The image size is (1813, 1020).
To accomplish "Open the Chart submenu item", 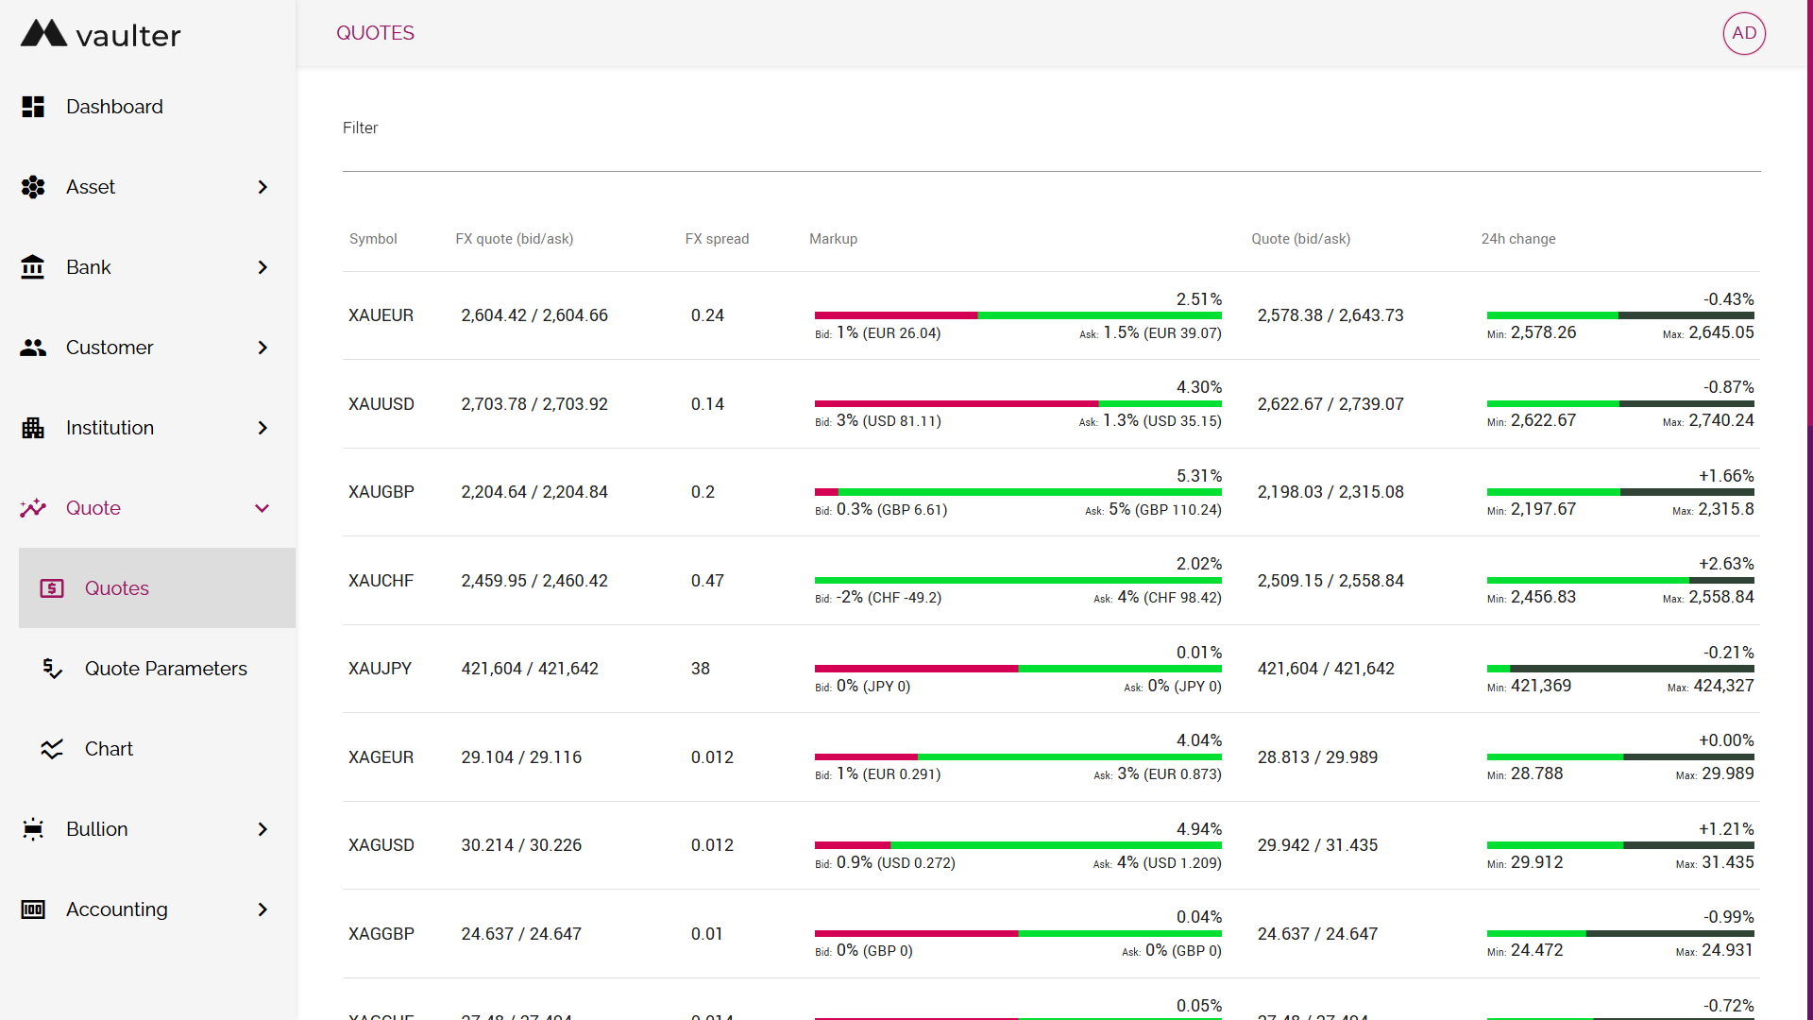I will (x=158, y=749).
